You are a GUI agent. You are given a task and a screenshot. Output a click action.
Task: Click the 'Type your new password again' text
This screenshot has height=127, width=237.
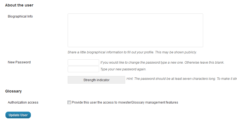click(x=123, y=69)
